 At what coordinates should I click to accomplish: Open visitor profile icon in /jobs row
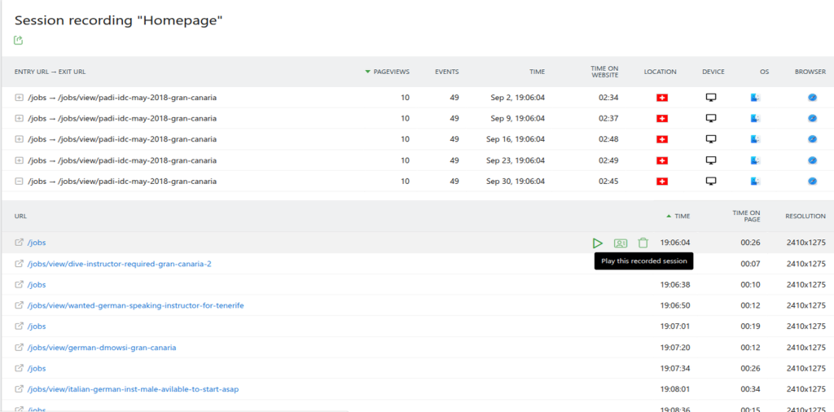pos(621,243)
